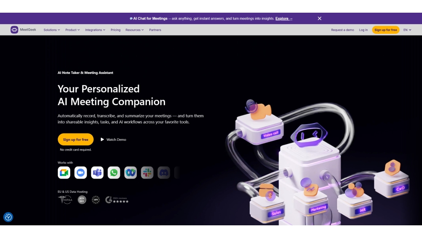422x238 pixels.
Task: Click the WhatsApp icon under Works with
Action: coord(114,172)
